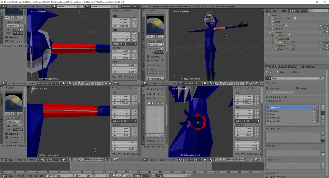Open ウェイトペイント mode dropdown in top-left viewport
Viewport: 329px width, 178px height.
click(x=49, y=83)
